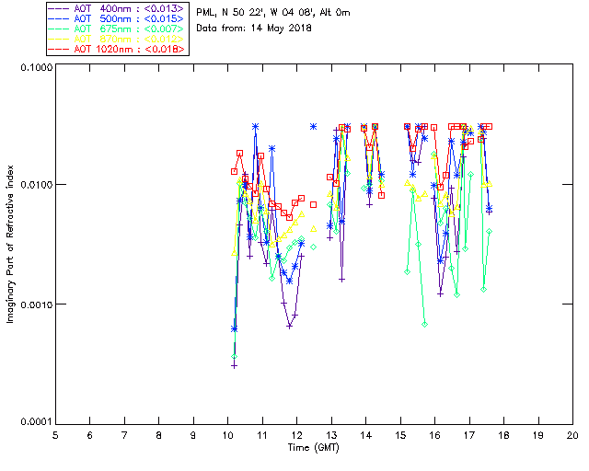589x471 pixels.
Task: Click the 'Time (GMT)' axis title
Action: (314, 448)
